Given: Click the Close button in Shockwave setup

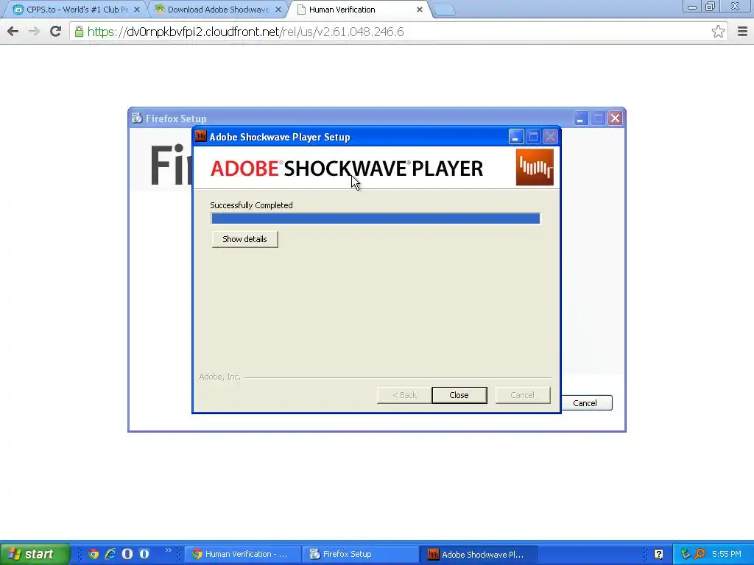Looking at the screenshot, I should (459, 395).
